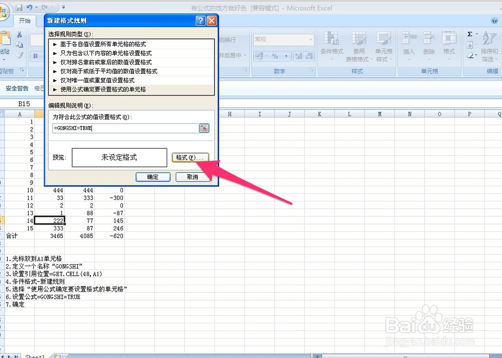
Task: Toggle Bold formatting button
Action: (36, 56)
